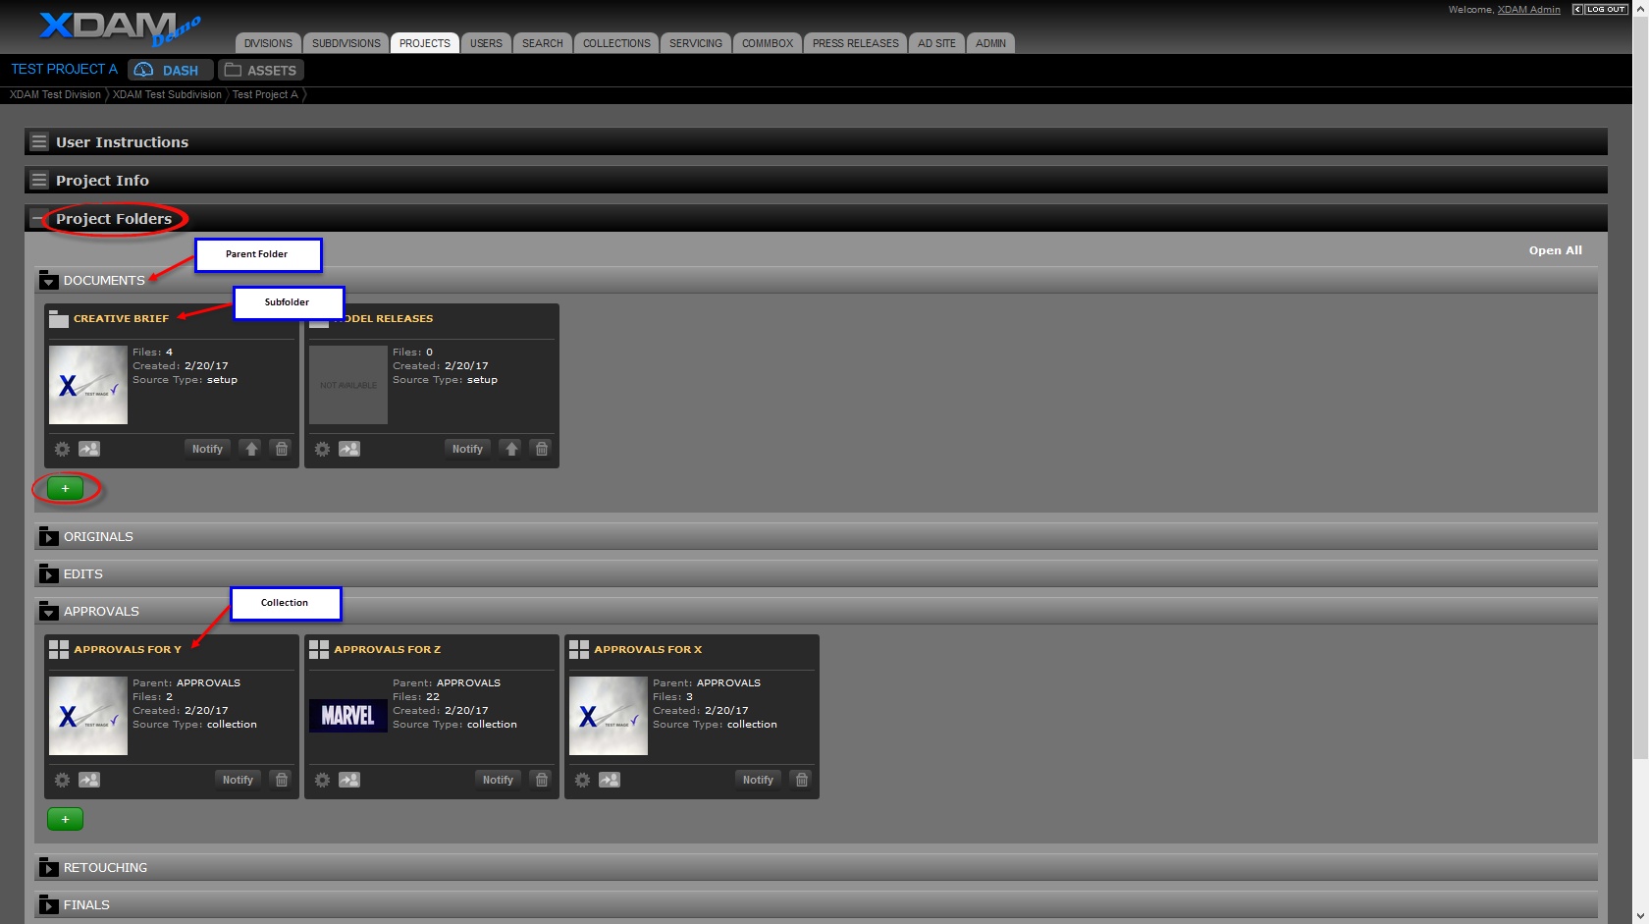Click share-user icon on Model Releases card
The width and height of the screenshot is (1649, 924).
click(348, 449)
